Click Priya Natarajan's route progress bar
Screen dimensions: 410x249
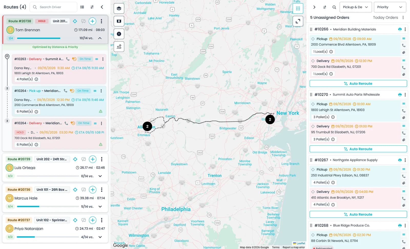(48, 237)
